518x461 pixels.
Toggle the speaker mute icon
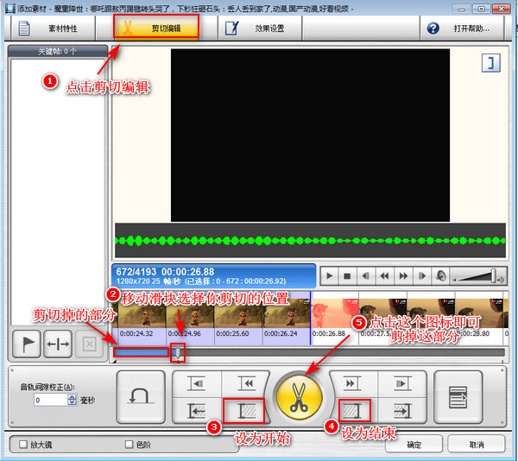tap(440, 275)
